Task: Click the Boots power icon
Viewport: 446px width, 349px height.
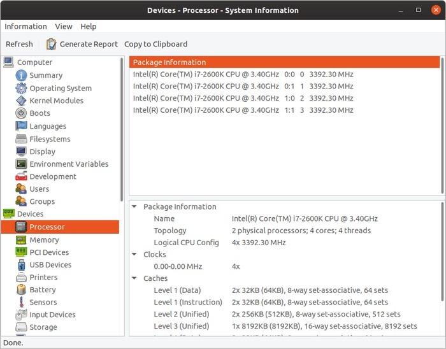Action: [21, 113]
